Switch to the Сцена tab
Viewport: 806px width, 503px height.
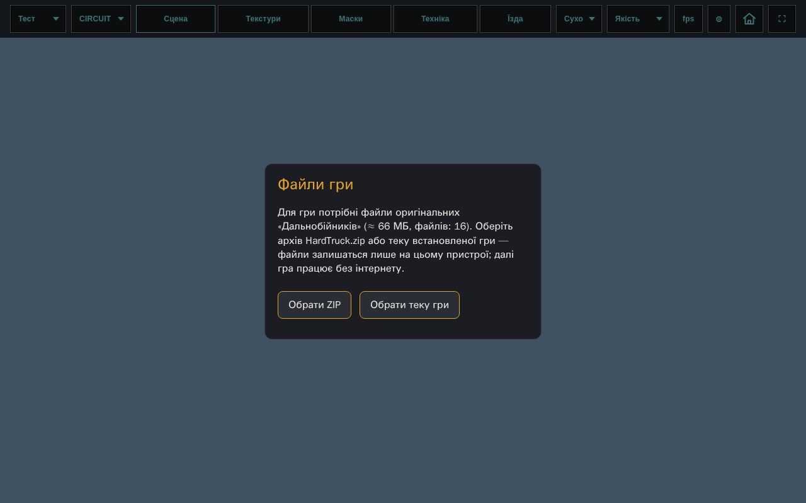[x=176, y=19]
